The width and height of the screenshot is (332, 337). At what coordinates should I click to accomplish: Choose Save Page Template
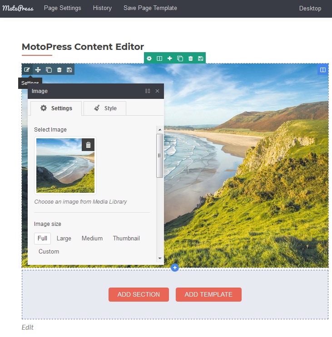[150, 8]
